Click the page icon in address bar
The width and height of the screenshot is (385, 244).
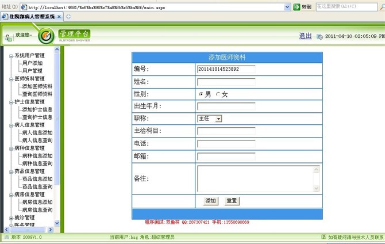pyautogui.click(x=24, y=7)
